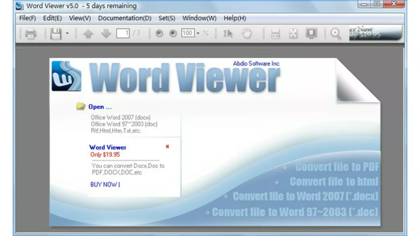The height and width of the screenshot is (236, 420).
Task: Expand the File(F) menu
Action: (x=27, y=18)
